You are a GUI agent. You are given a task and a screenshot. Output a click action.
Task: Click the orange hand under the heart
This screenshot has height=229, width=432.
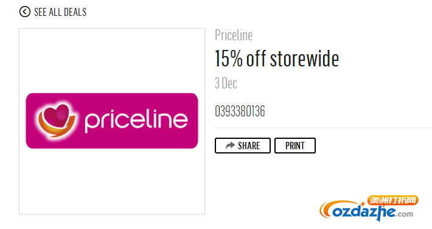(55, 127)
